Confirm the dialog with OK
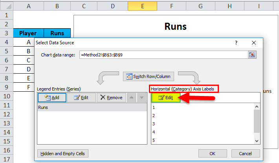Viewport: 279px width, 163px height. click(x=213, y=154)
